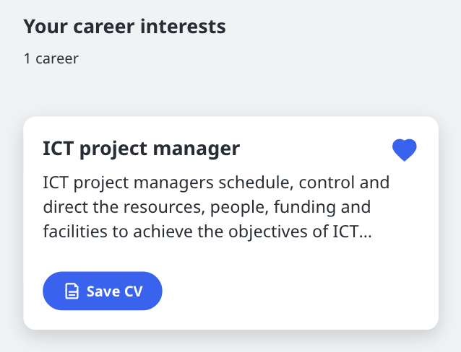Click the grey background below the career card
461x352 pixels.
(231, 342)
